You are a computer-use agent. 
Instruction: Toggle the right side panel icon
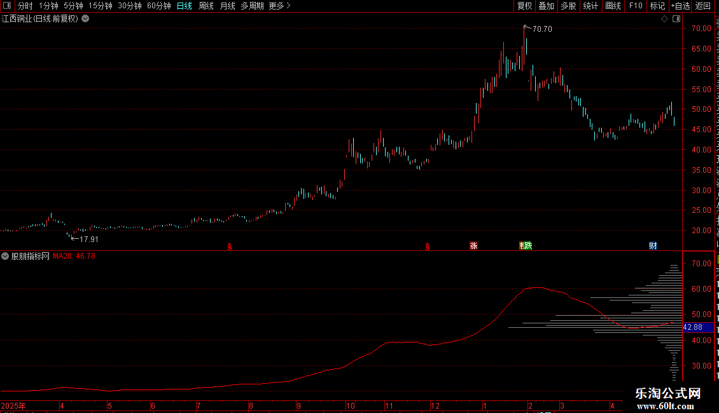click(x=676, y=19)
